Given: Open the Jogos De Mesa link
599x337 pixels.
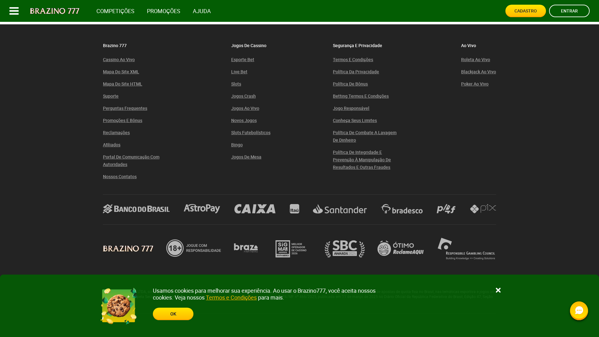Looking at the screenshot, I should pos(246,157).
